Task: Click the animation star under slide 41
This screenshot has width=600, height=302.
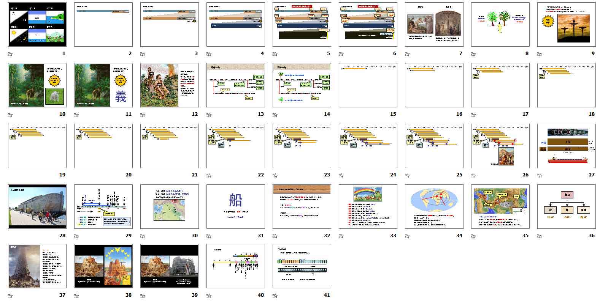Action: pos(275,295)
